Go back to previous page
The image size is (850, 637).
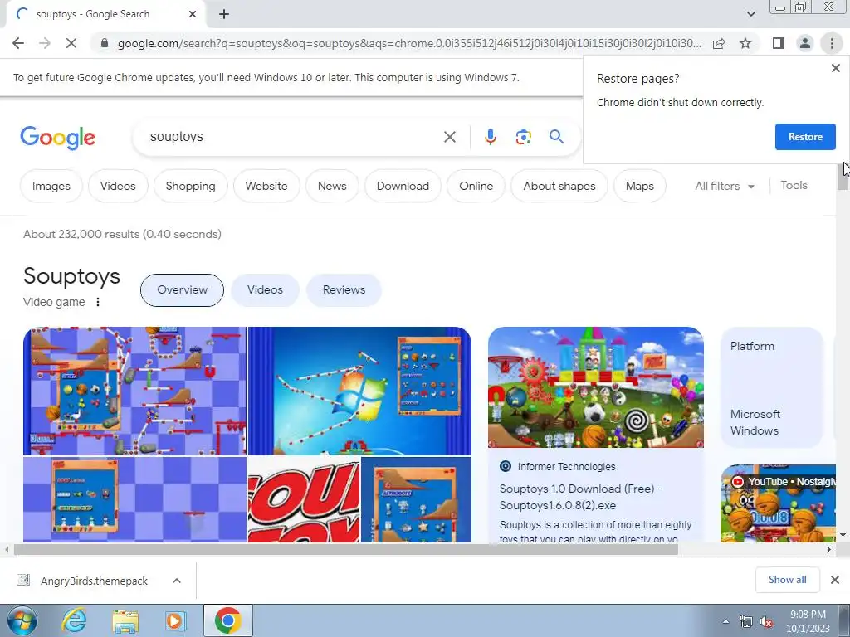[18, 43]
